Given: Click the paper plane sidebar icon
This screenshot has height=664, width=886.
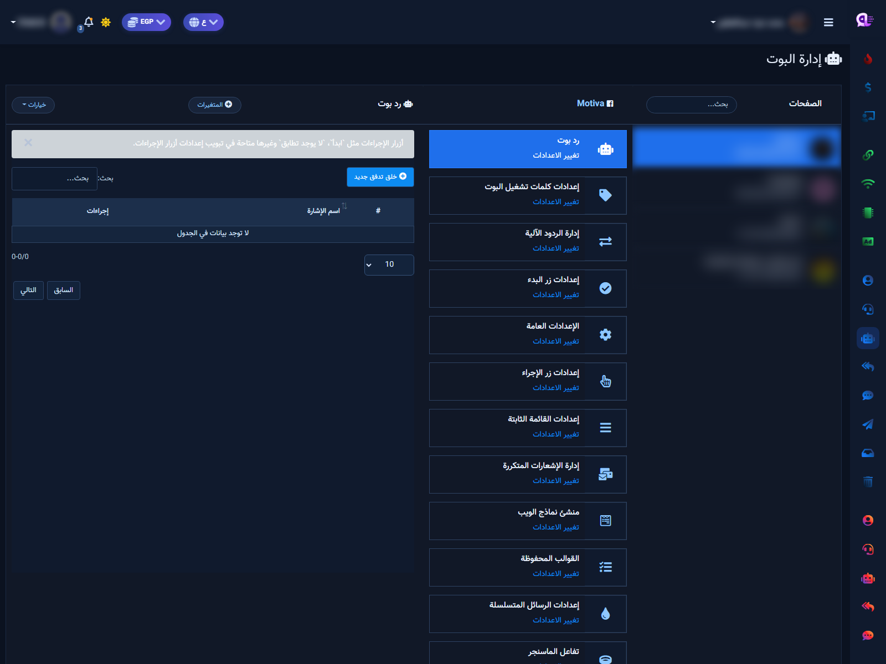Looking at the screenshot, I should [x=868, y=424].
